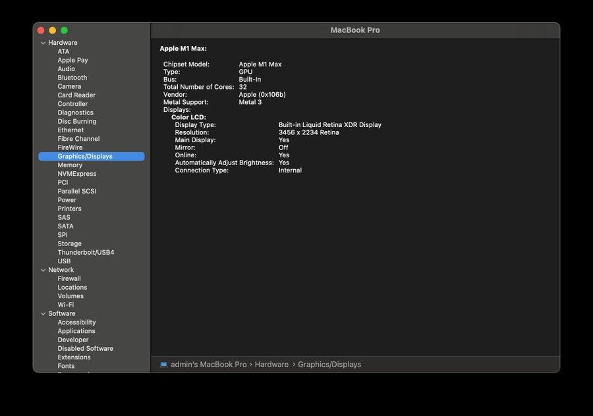Image resolution: width=593 pixels, height=416 pixels.
Task: Open SAS entry
Action: coord(63,217)
